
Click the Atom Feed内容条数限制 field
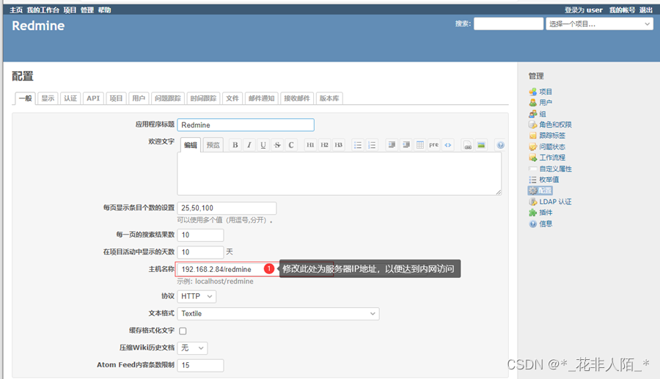200,366
